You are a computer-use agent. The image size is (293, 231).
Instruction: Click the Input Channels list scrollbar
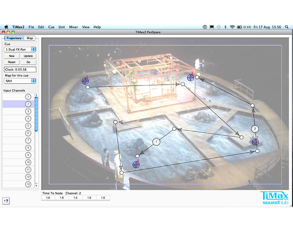pos(36,114)
